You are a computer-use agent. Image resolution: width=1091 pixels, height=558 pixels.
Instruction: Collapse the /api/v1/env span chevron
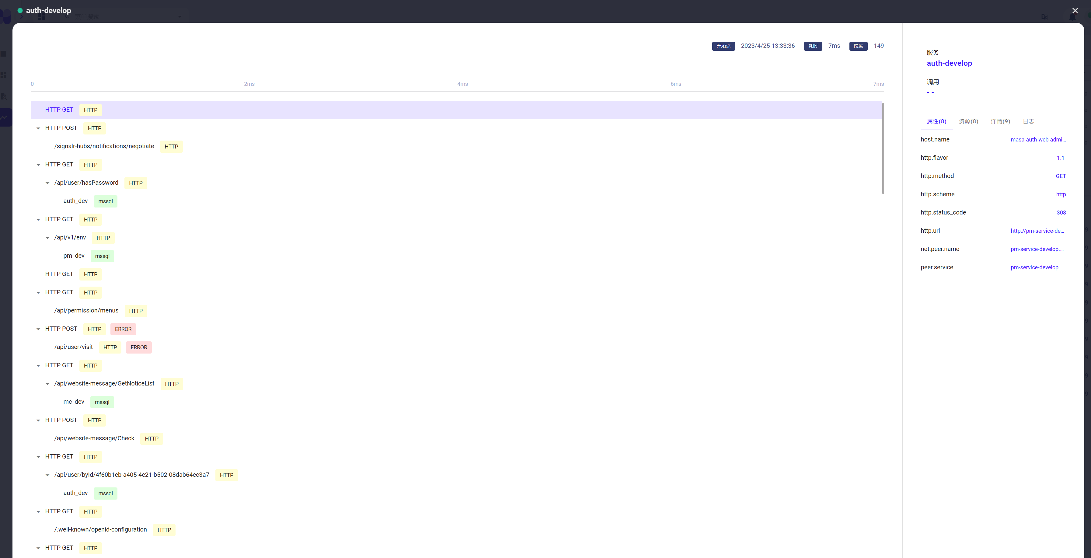point(48,238)
